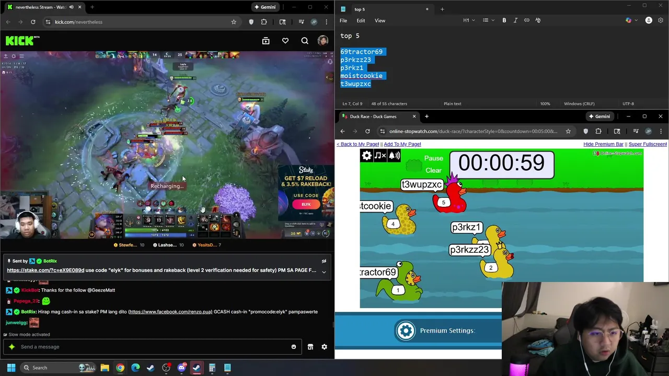Image resolution: width=669 pixels, height=376 pixels.
Task: Bookmark the Duck Race page with star
Action: (568, 131)
